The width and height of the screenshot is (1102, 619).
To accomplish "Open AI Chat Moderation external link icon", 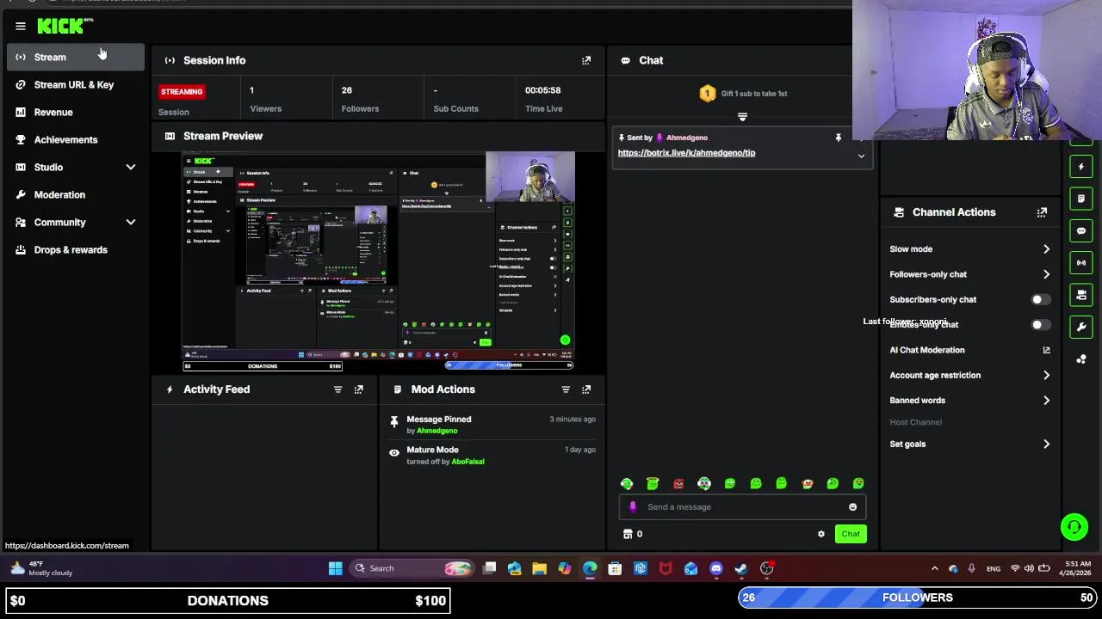I will [1047, 350].
